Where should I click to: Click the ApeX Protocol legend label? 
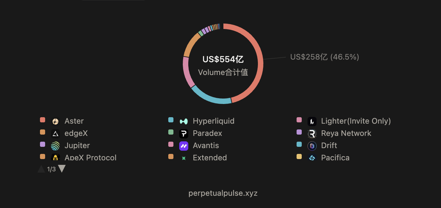pos(90,158)
